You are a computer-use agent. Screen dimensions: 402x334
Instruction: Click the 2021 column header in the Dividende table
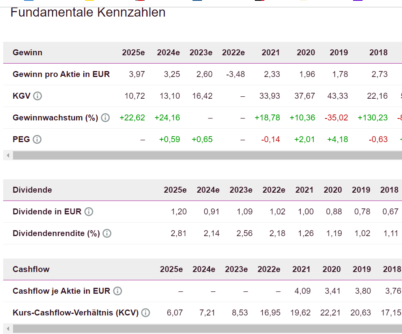tap(304, 190)
